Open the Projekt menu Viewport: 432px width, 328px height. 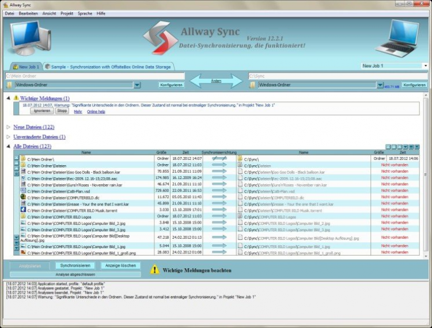(x=67, y=13)
